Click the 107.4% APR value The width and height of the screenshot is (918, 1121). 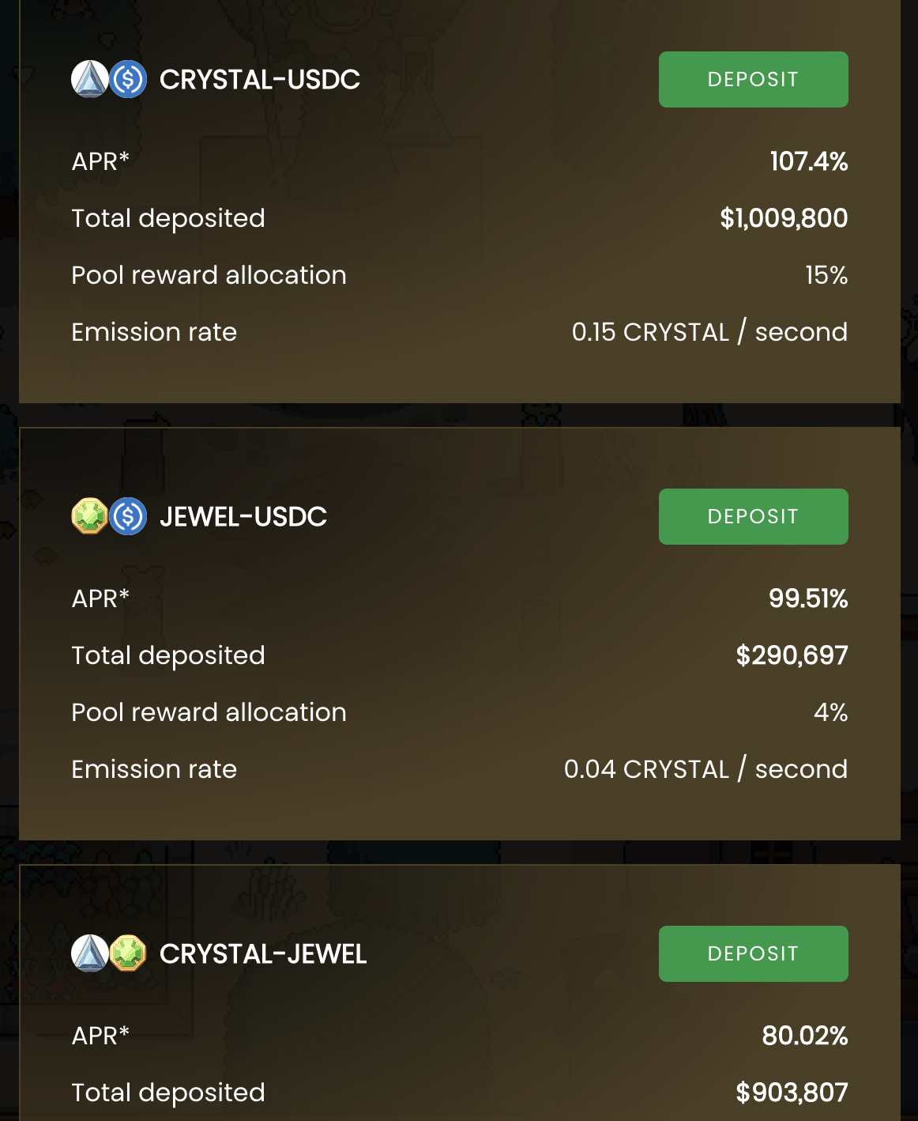pyautogui.click(x=809, y=161)
